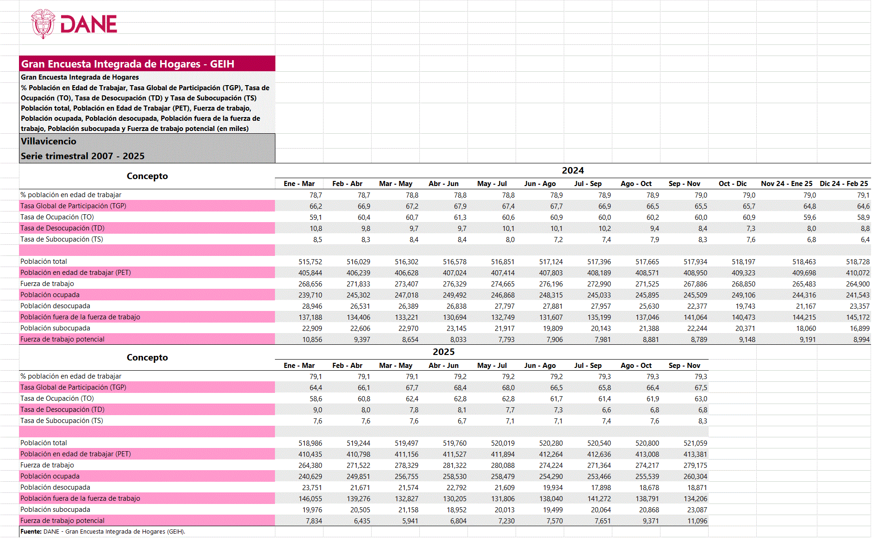Select the 2024 Población fuera de la fuerza value 145,172

858,317
